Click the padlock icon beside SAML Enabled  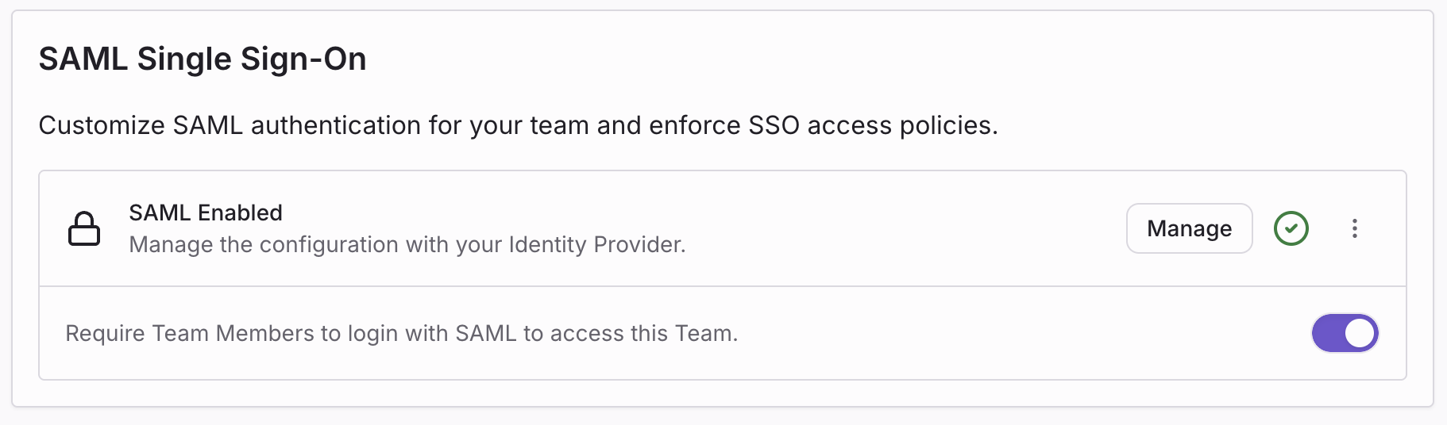(x=84, y=228)
